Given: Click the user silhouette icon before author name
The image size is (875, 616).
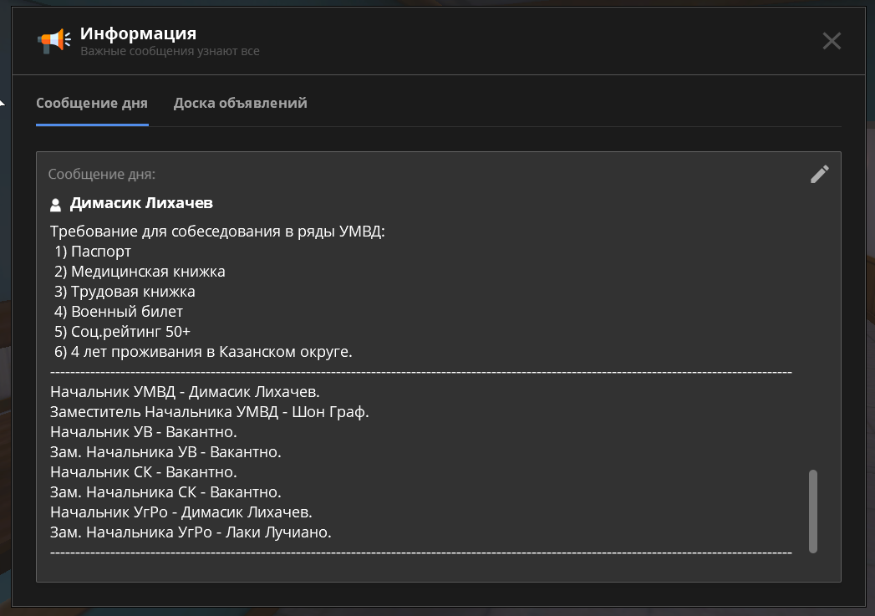Looking at the screenshot, I should tap(56, 204).
